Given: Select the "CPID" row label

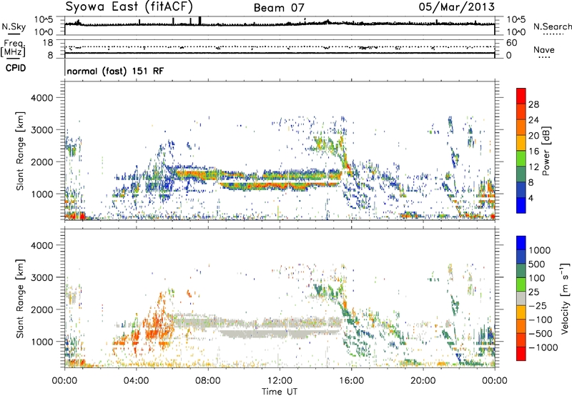Looking at the screenshot, I should (x=16, y=68).
